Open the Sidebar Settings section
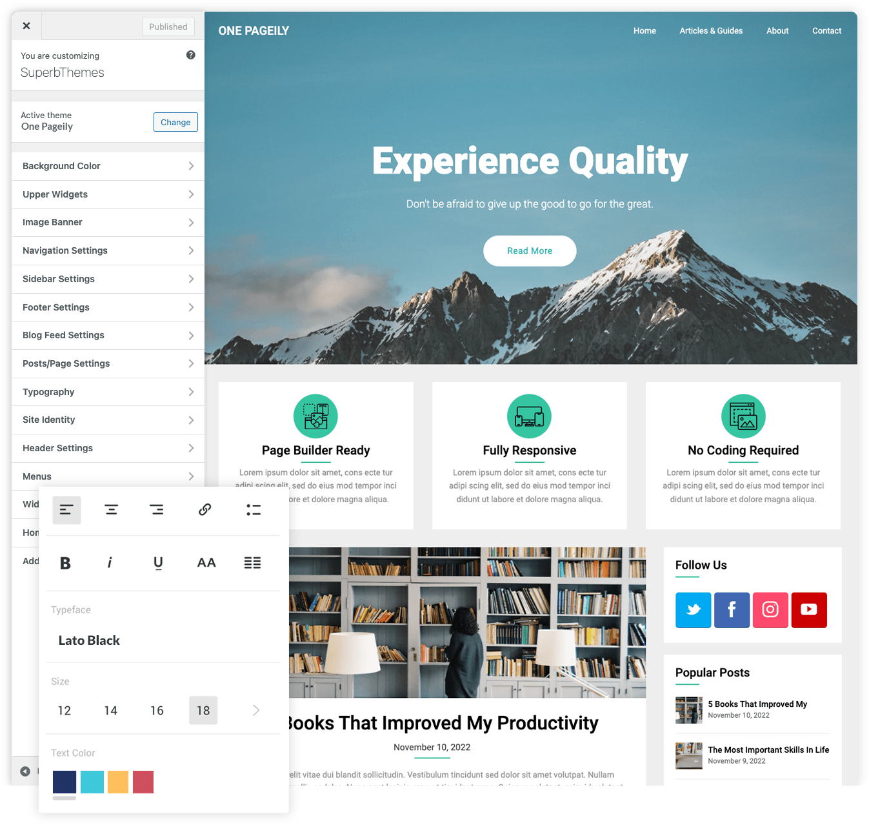Image resolution: width=869 pixels, height=825 pixels. coord(108,279)
